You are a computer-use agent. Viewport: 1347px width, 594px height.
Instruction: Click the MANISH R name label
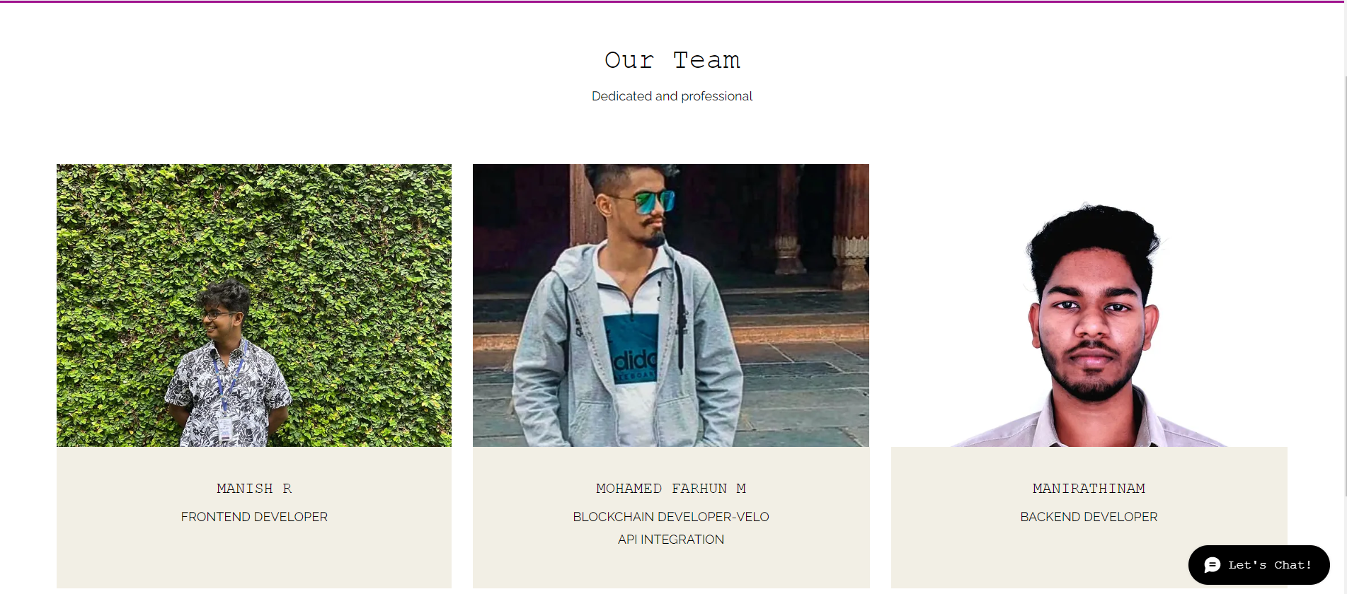click(254, 489)
